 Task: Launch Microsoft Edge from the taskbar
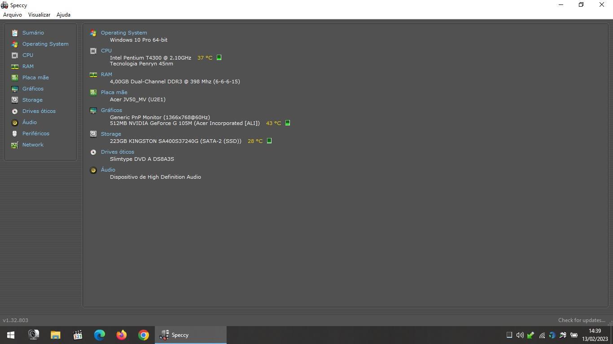(x=99, y=335)
